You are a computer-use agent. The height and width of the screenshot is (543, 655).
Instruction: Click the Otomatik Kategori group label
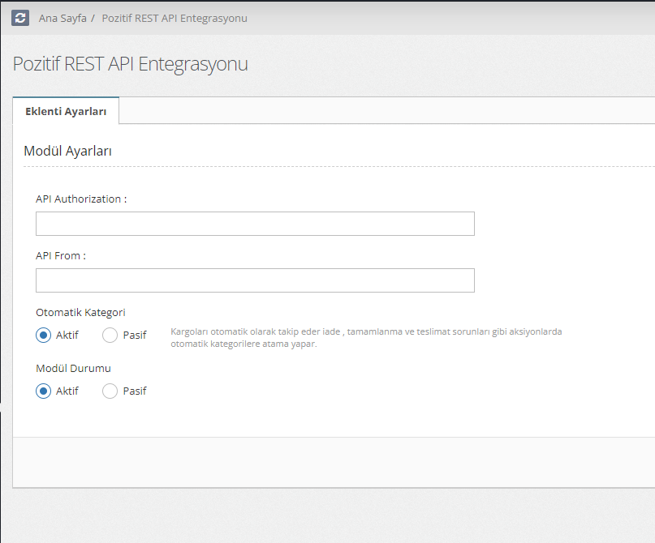(80, 312)
